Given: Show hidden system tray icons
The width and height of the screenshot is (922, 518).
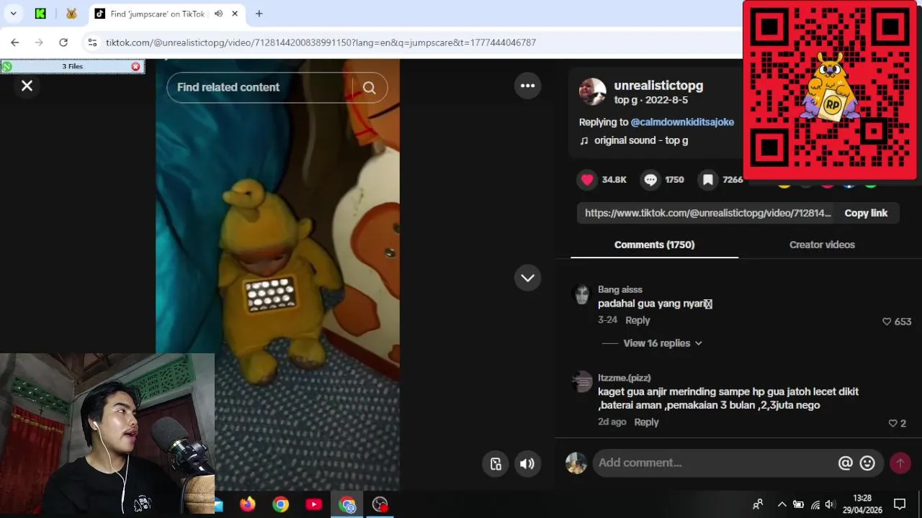Looking at the screenshot, I should 782,504.
